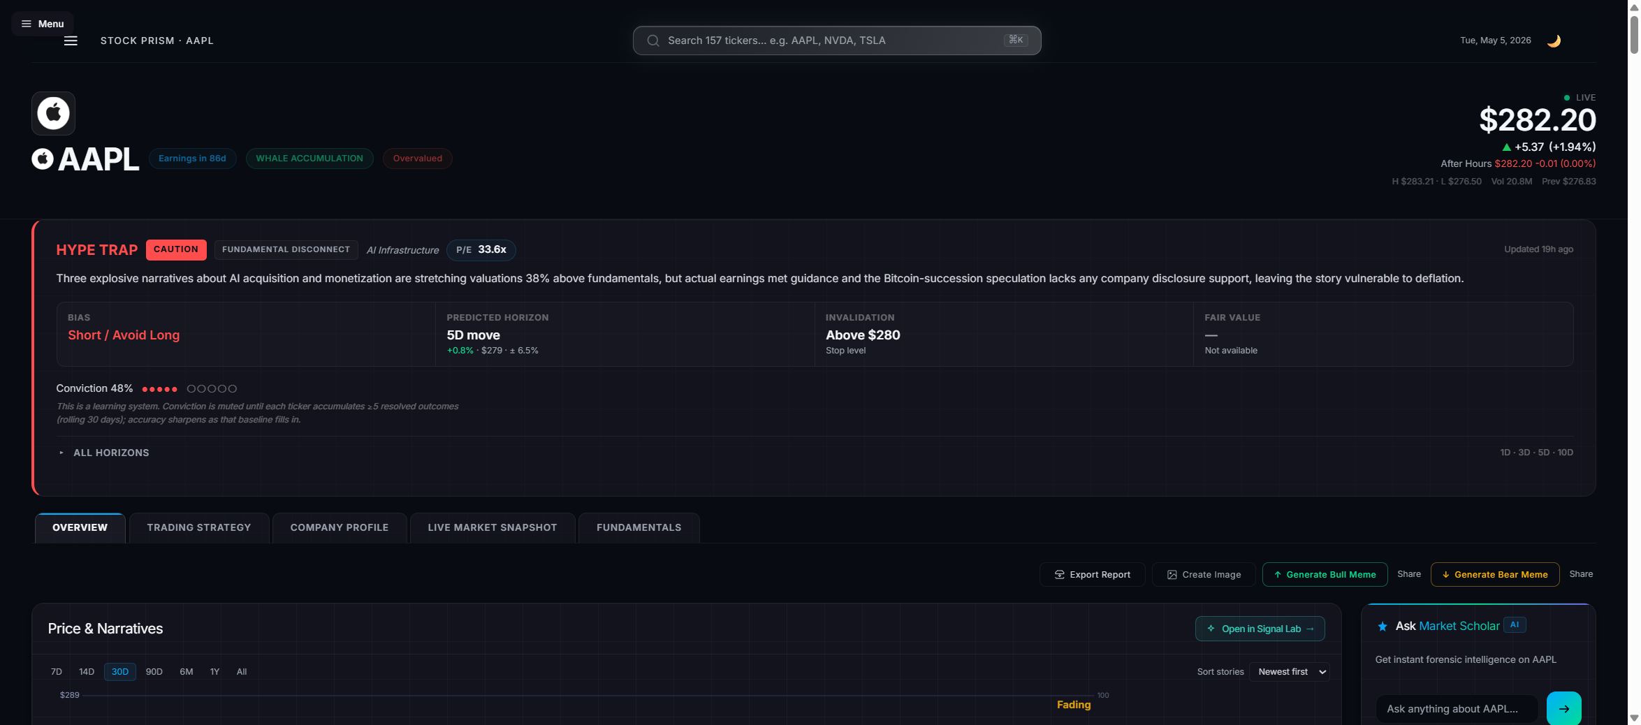Click the large Apple logo tile
The width and height of the screenshot is (1641, 725).
53,113
